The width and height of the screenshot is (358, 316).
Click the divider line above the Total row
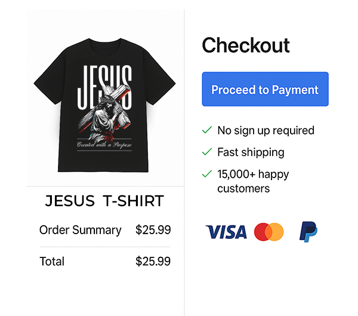pyautogui.click(x=104, y=247)
